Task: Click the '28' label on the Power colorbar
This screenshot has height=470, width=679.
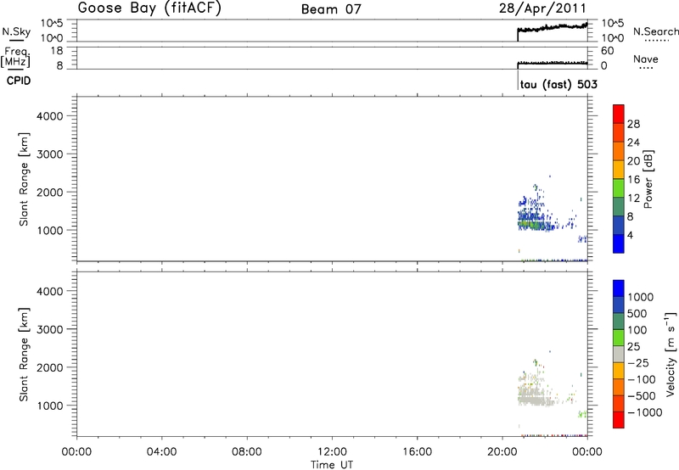Action: coord(633,124)
